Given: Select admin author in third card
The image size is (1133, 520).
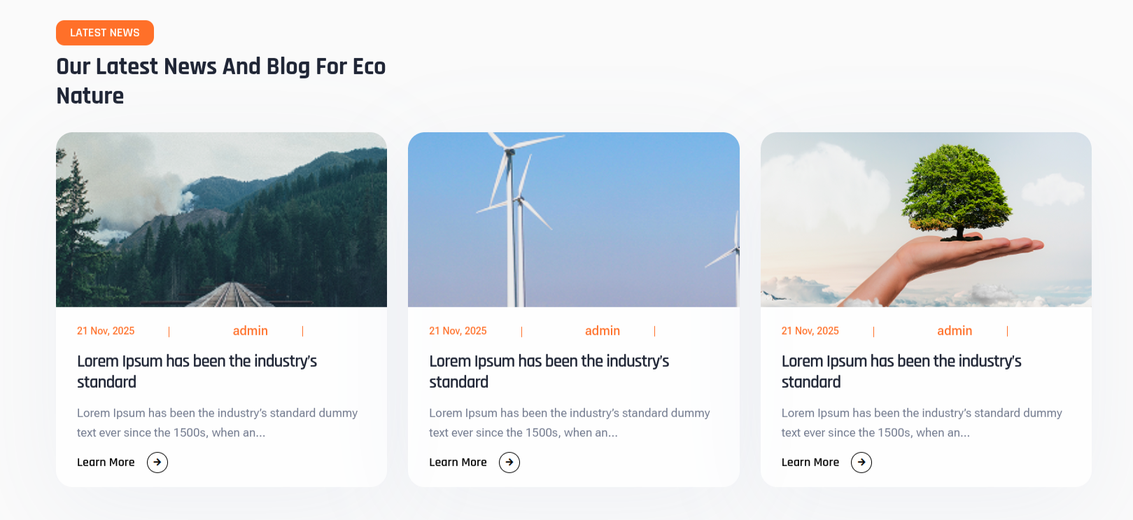Looking at the screenshot, I should click(955, 331).
